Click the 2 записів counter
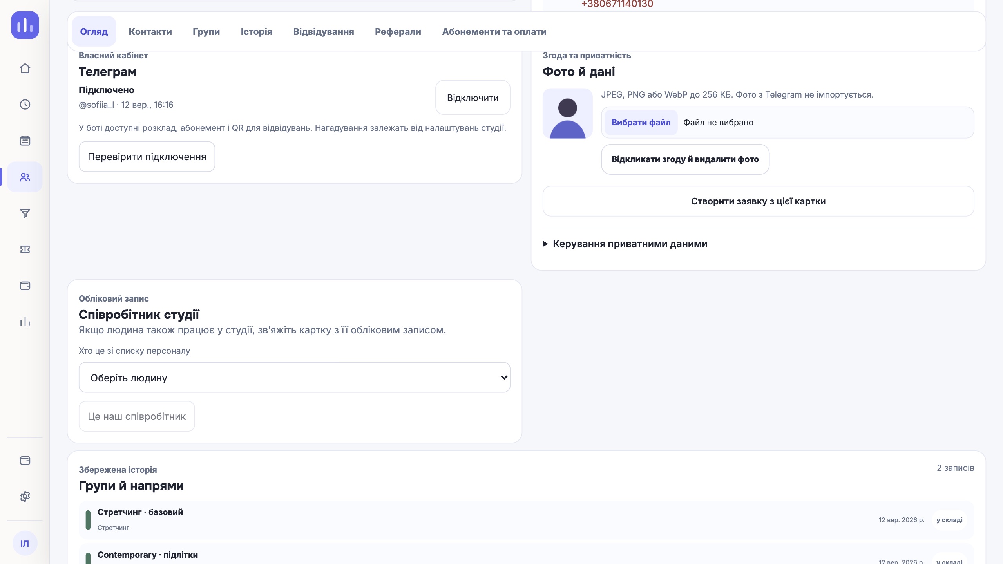 pos(956,468)
